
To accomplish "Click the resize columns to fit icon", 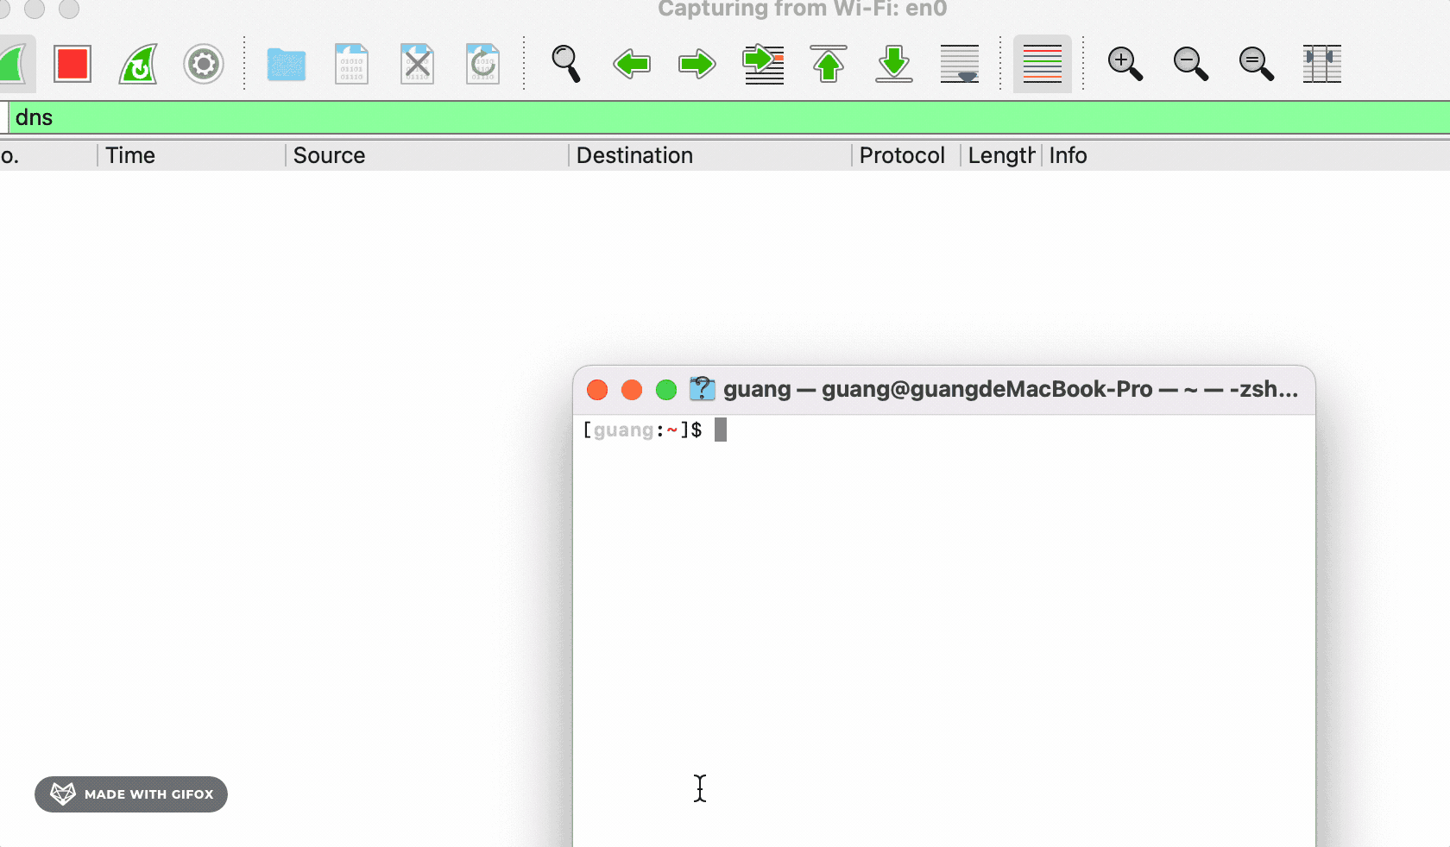I will 1322,64.
